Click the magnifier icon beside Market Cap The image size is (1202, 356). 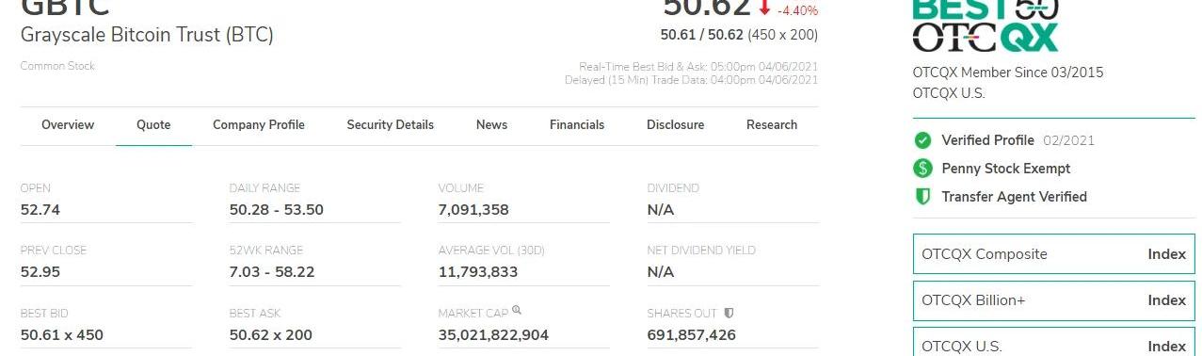pyautogui.click(x=517, y=310)
